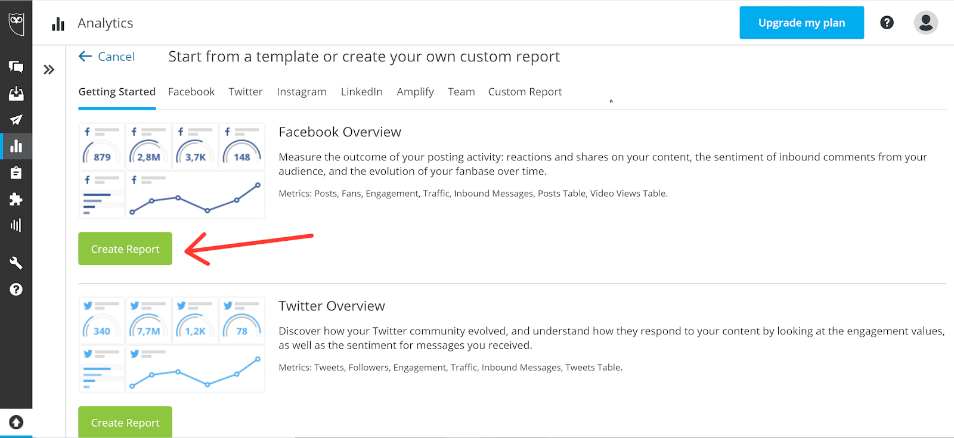The width and height of the screenshot is (954, 438).
Task: Open Streams from the sidebar
Action: tap(16, 67)
